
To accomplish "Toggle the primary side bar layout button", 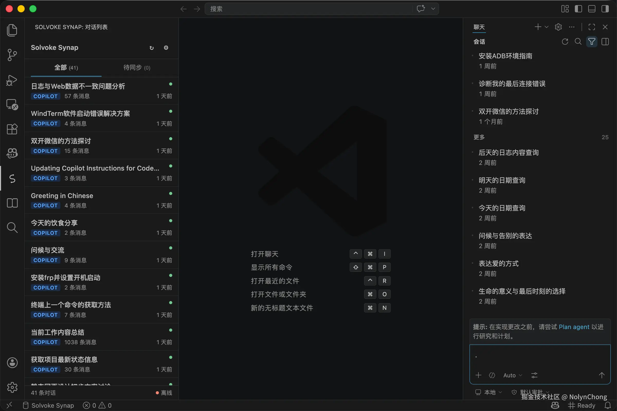I will pyautogui.click(x=578, y=9).
